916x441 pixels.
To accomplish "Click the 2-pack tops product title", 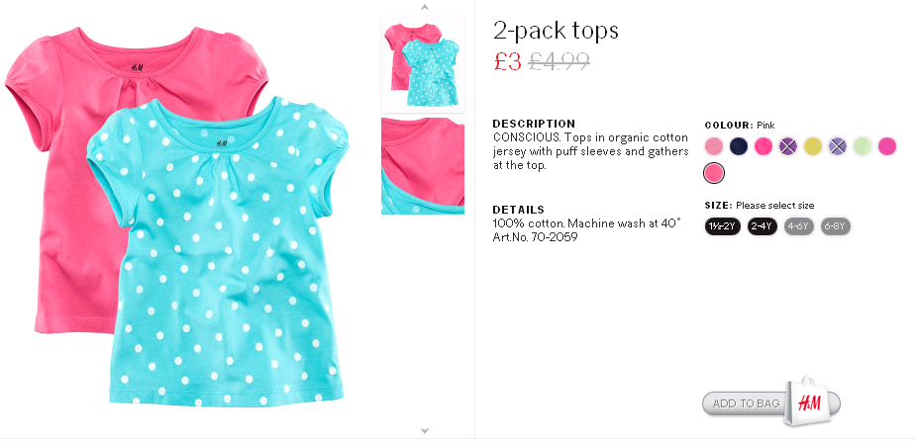I will [x=556, y=31].
